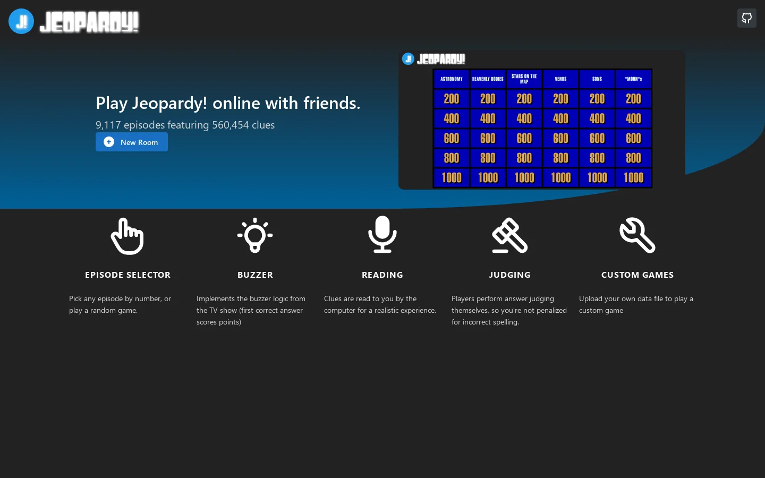Click the pointing hand Episode Selector icon
Screen dimensions: 765x478
(x=127, y=236)
